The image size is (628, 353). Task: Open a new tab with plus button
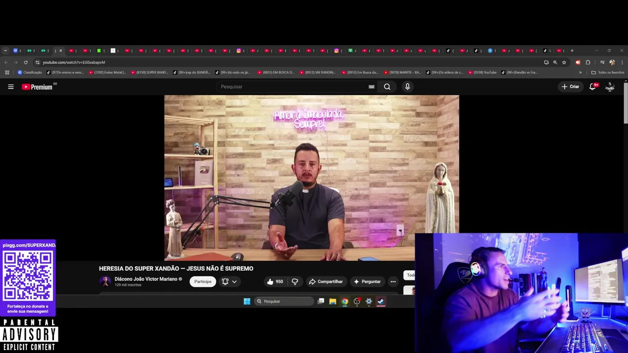pos(572,50)
